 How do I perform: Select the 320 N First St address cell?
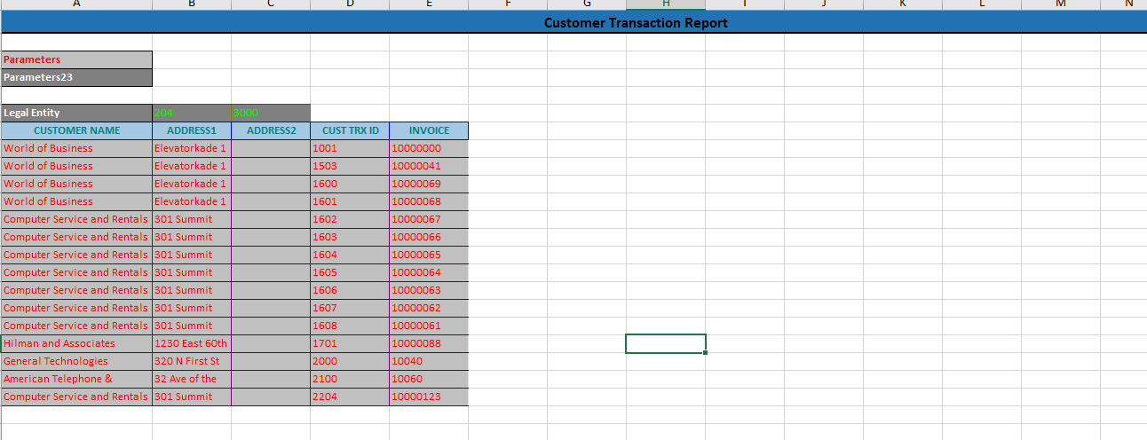pyautogui.click(x=192, y=361)
